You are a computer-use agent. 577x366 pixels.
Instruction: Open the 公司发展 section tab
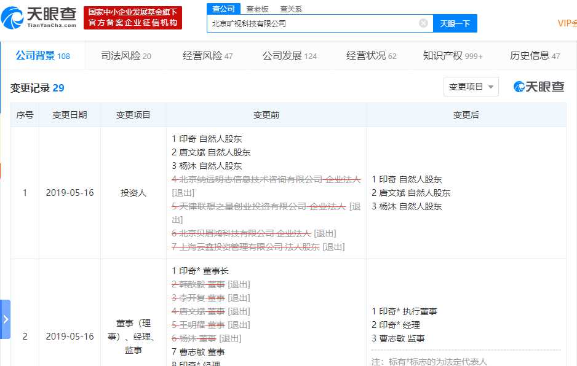[x=289, y=56]
